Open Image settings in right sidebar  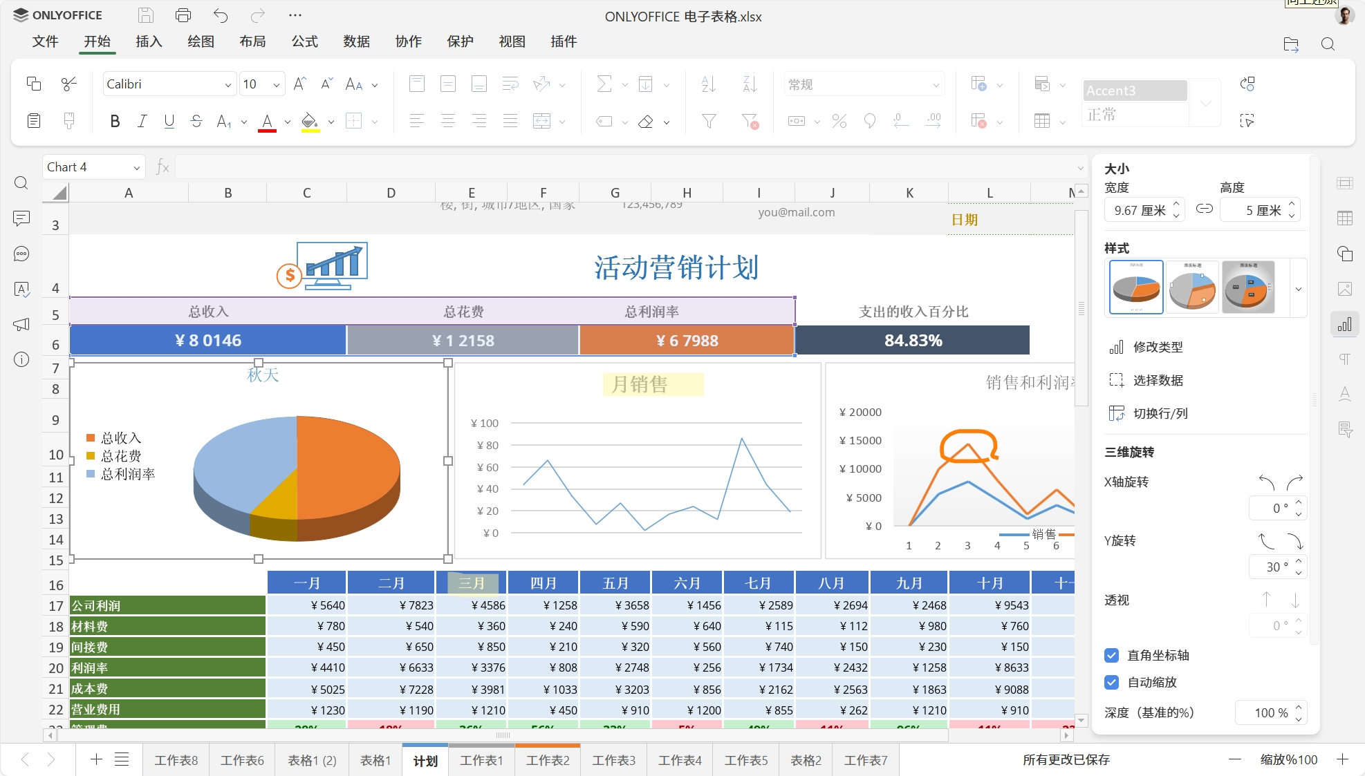[1344, 289]
